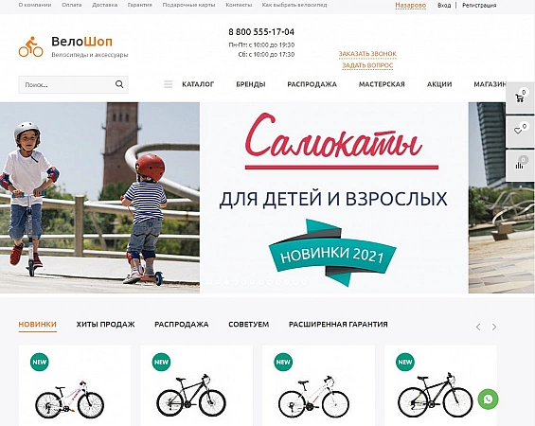Open the product comparison chart icon
The width and height of the screenshot is (535, 426).
520,165
